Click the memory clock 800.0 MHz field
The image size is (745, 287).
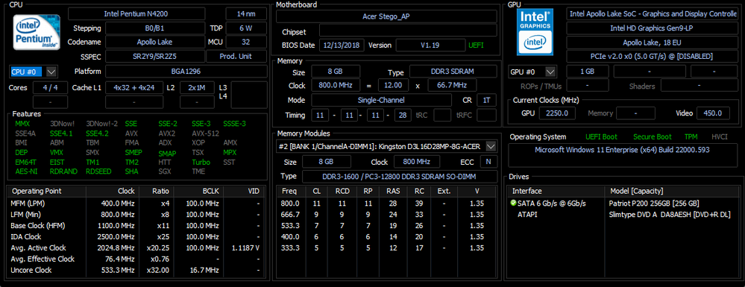tap(336, 86)
